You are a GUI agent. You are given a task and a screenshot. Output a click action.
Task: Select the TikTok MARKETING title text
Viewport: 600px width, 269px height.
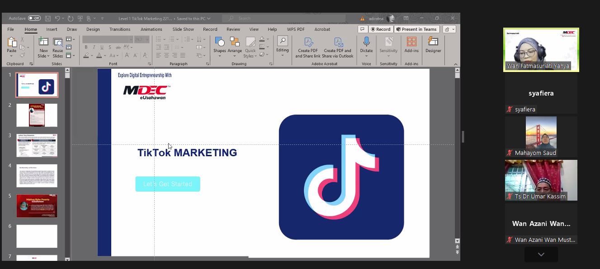pos(187,153)
